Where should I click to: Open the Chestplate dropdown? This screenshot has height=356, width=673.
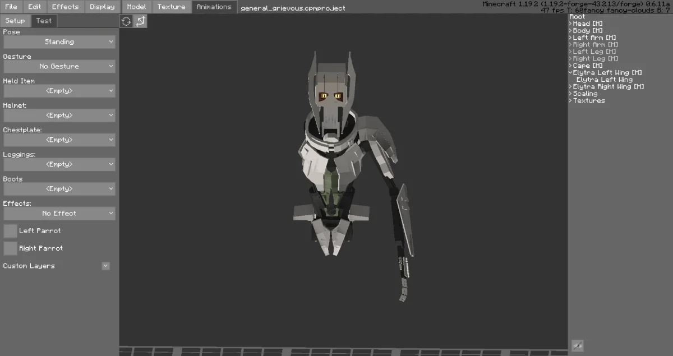tap(59, 140)
